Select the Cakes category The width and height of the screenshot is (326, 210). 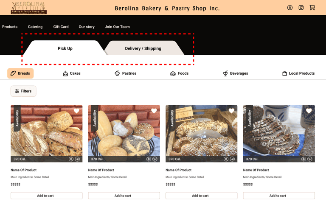pyautogui.click(x=71, y=73)
